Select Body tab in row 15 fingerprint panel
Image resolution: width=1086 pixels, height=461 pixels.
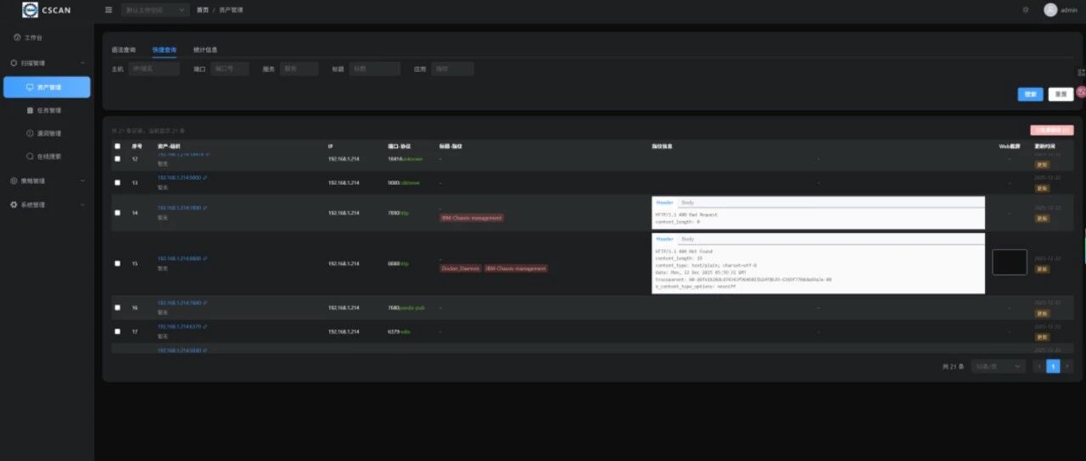click(687, 239)
